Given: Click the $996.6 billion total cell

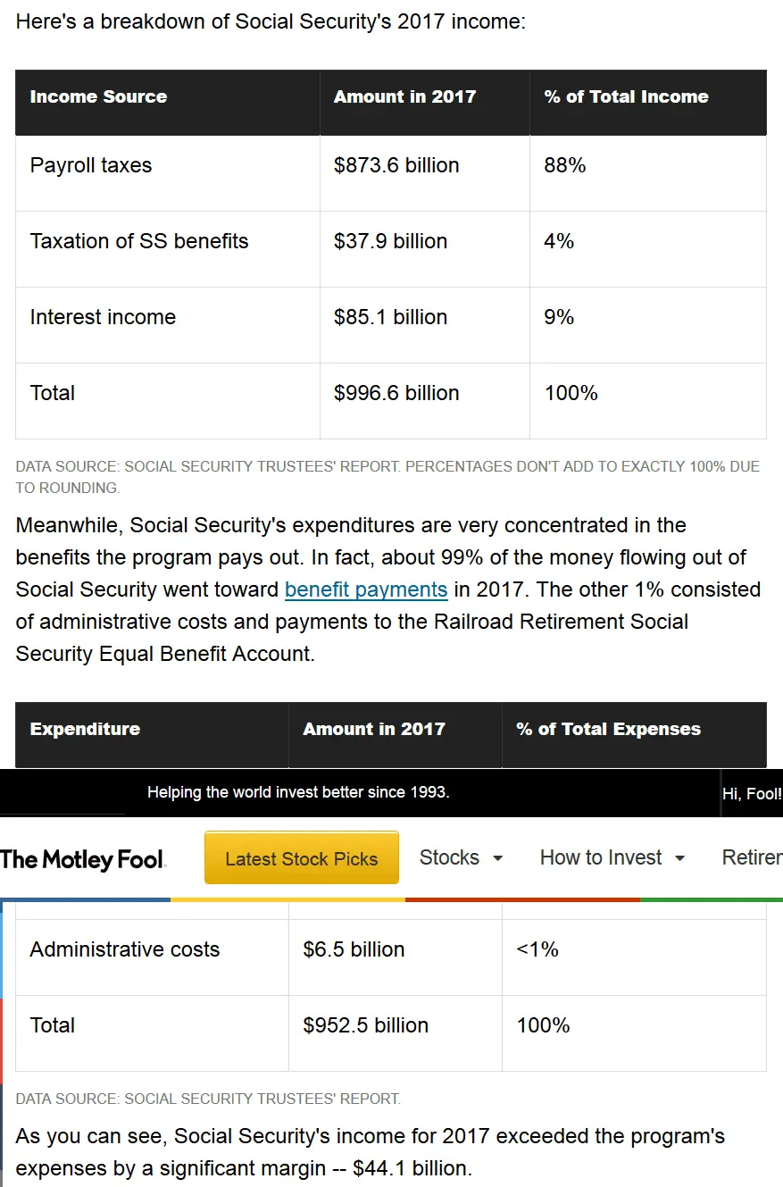Looking at the screenshot, I should point(396,393).
